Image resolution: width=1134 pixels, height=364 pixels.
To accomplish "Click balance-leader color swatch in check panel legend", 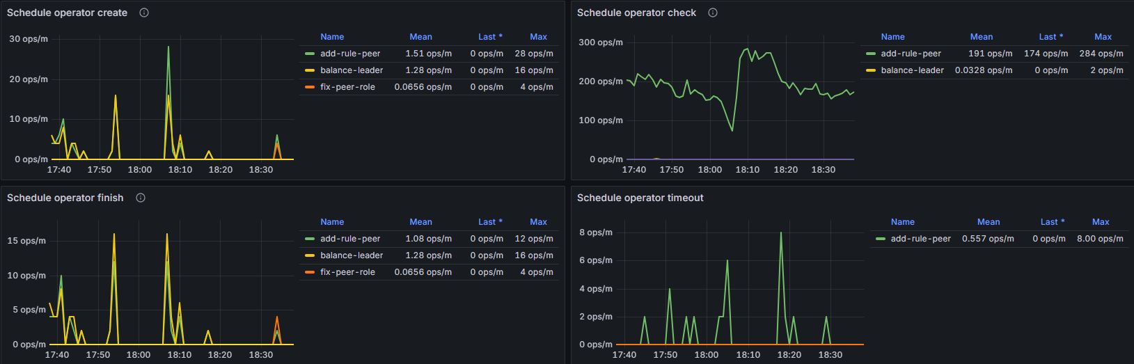I will tap(870, 70).
